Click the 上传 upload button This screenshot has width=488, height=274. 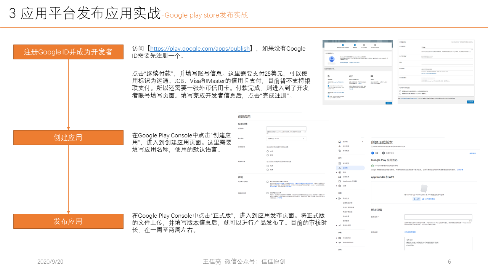(x=416, y=199)
